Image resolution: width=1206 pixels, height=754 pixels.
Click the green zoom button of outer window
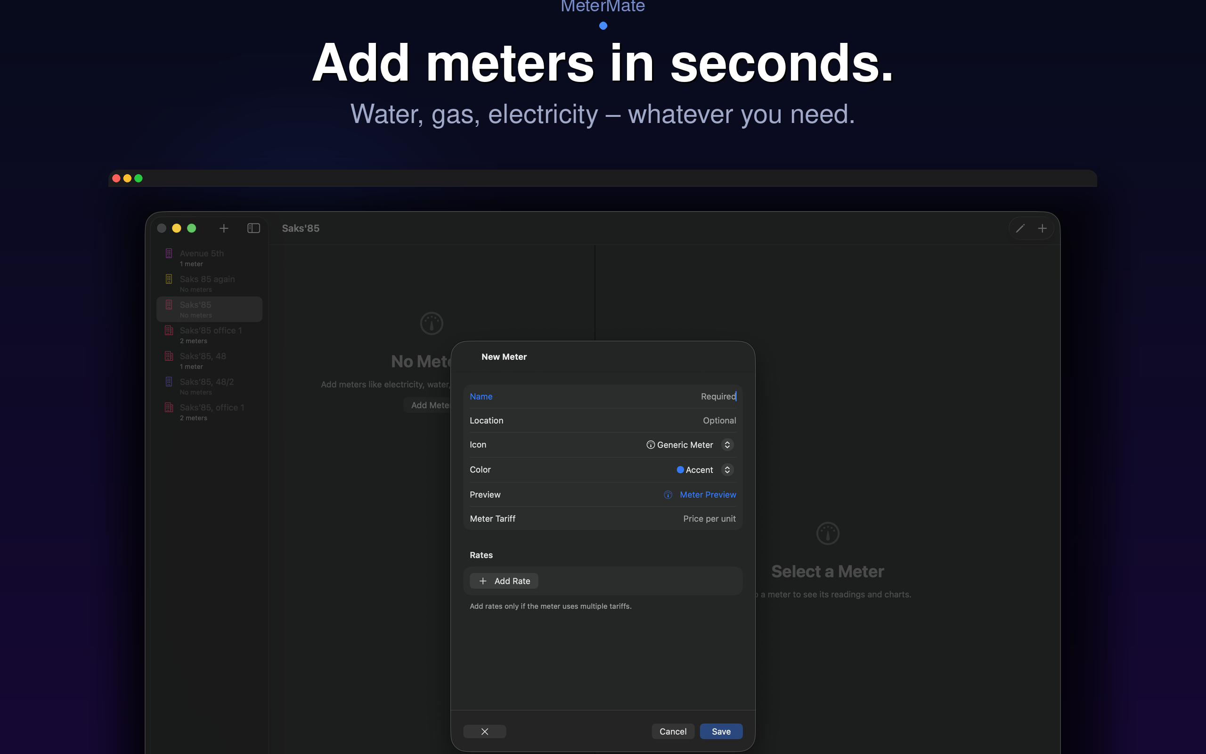[139, 178]
